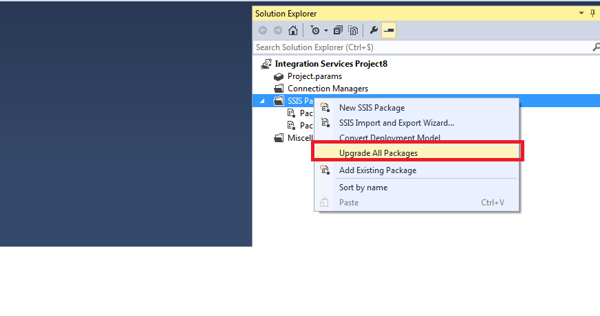The height and width of the screenshot is (316, 600).
Task: Click the Back arrow in Solution Explorer
Action: click(263, 30)
